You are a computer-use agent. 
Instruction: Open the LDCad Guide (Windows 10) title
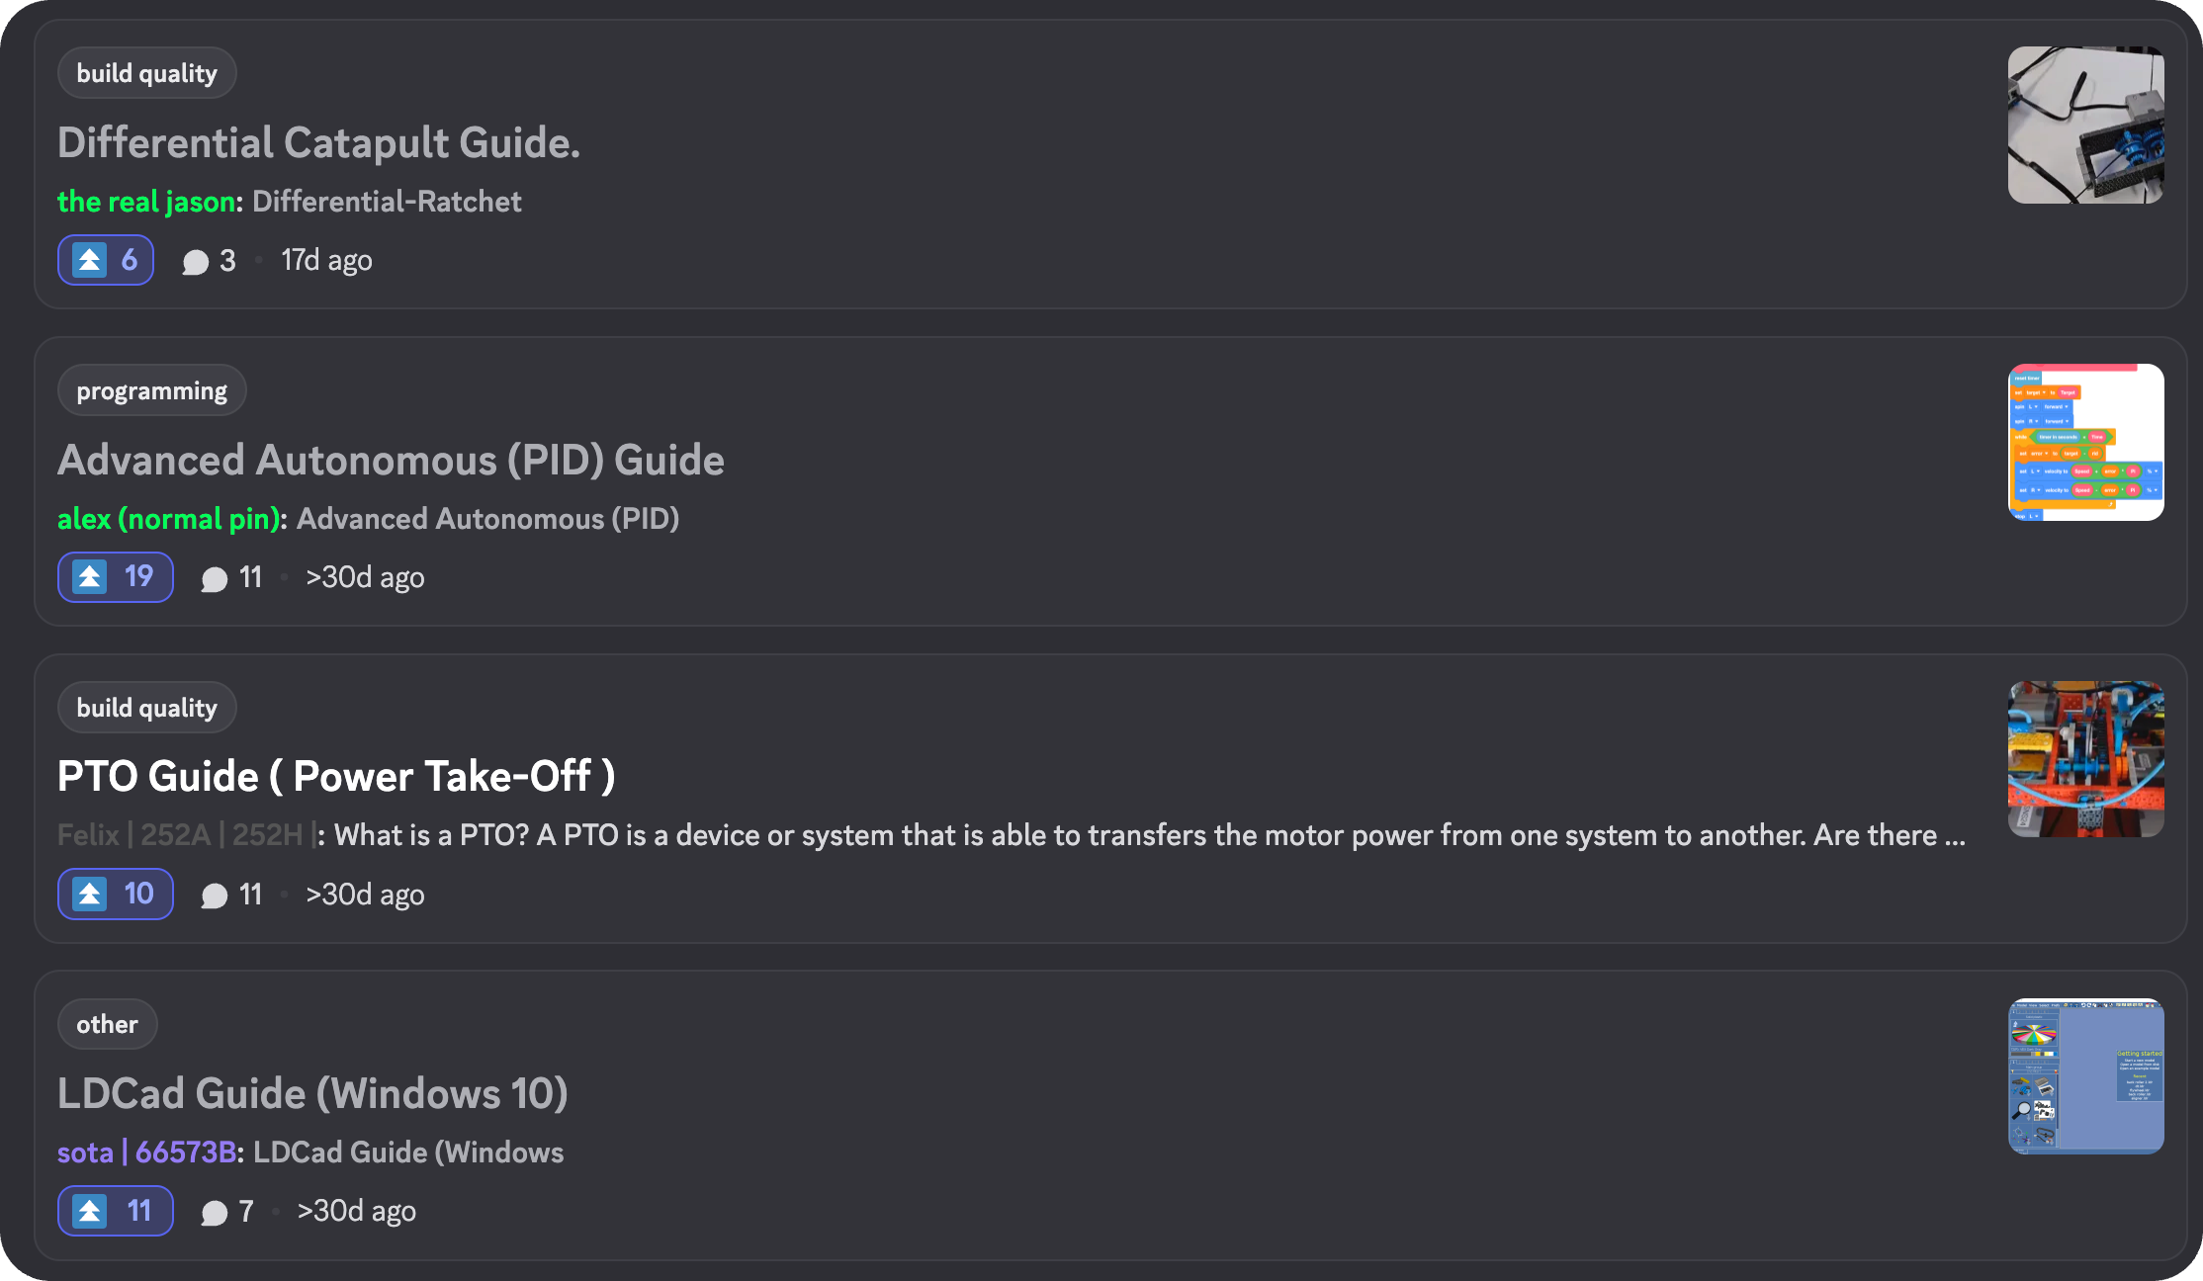click(x=312, y=1094)
